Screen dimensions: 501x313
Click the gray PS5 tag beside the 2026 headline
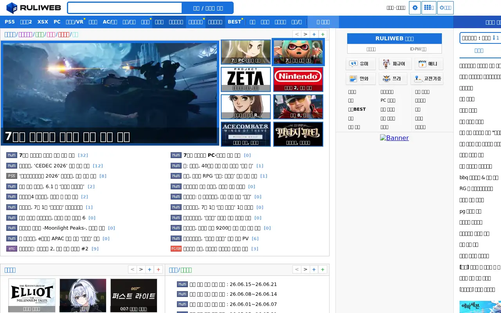pyautogui.click(x=12, y=176)
